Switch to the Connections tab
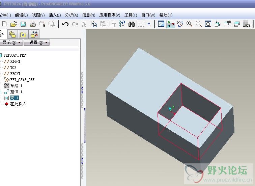Image resolution: width=255 pixels, height=186 pixels. point(34,34)
